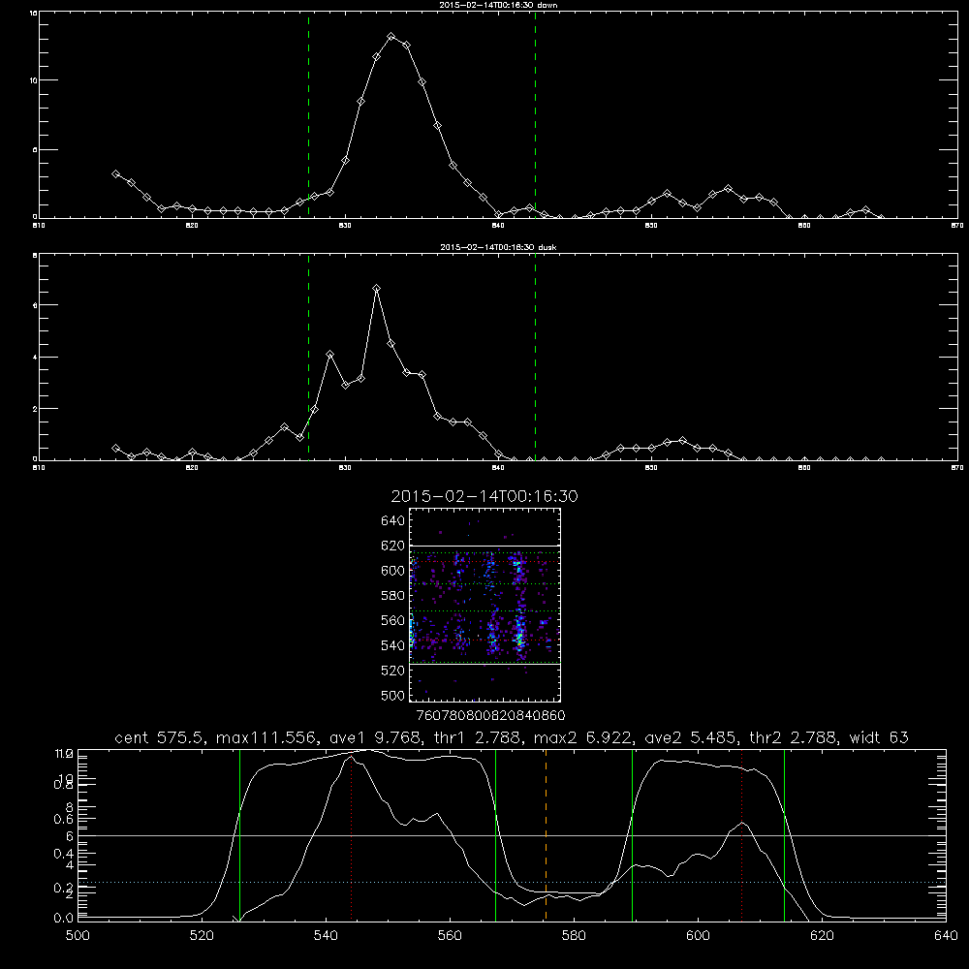
Task: Click the 10 label on dawn plot y-axis
Action: coord(34,80)
